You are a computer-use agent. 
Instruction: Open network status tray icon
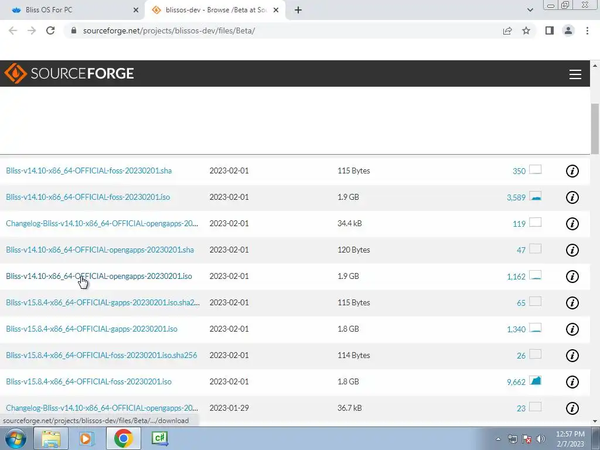click(x=512, y=439)
